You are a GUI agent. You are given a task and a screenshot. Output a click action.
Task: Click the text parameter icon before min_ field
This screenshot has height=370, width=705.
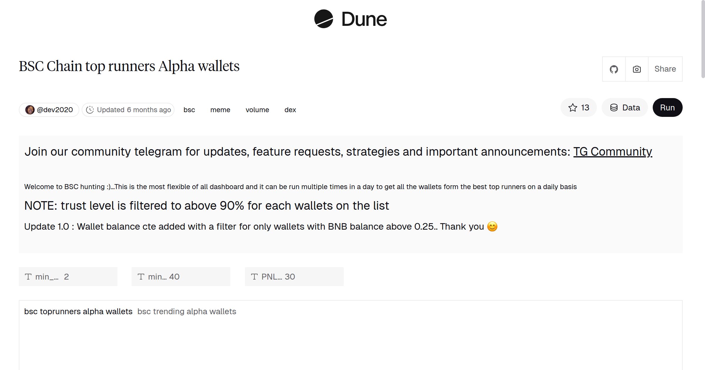click(x=28, y=276)
